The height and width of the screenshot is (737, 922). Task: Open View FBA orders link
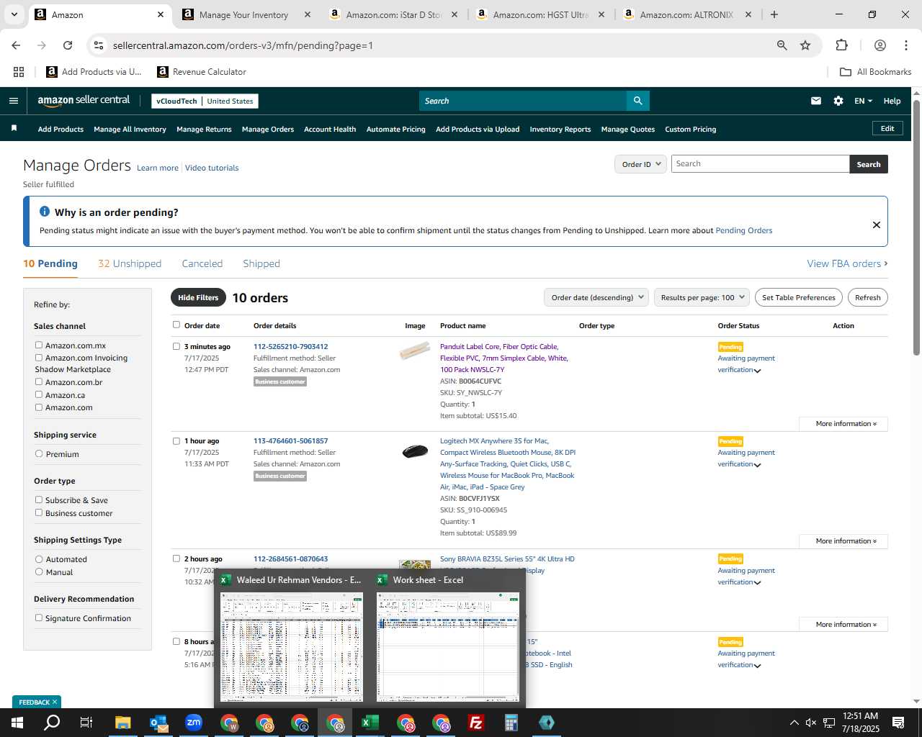point(847,263)
